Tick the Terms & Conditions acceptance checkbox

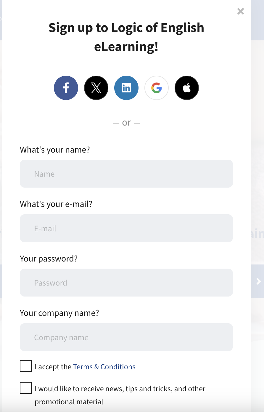click(26, 366)
